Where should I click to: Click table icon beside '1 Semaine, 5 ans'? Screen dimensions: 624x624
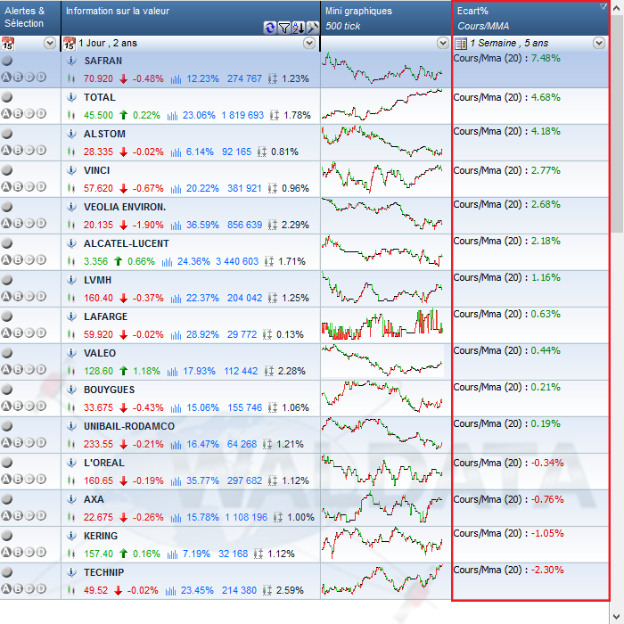tap(461, 44)
